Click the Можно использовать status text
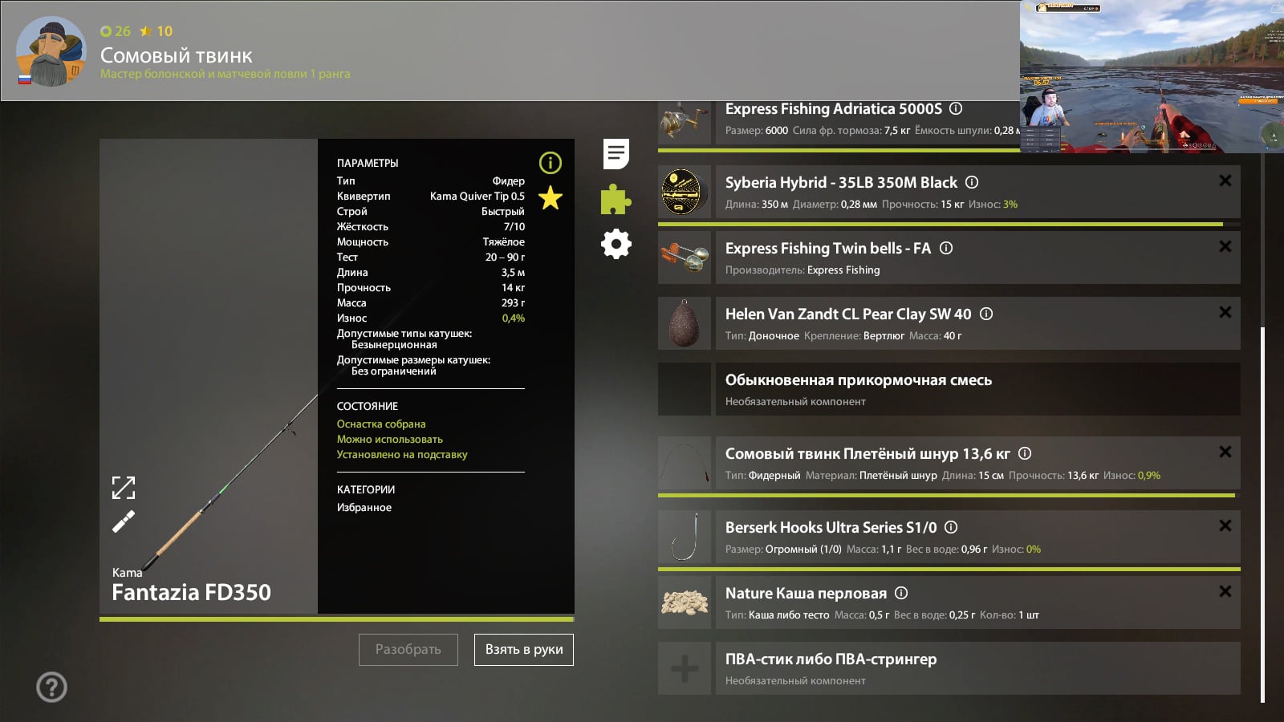The image size is (1284, 722). [390, 440]
